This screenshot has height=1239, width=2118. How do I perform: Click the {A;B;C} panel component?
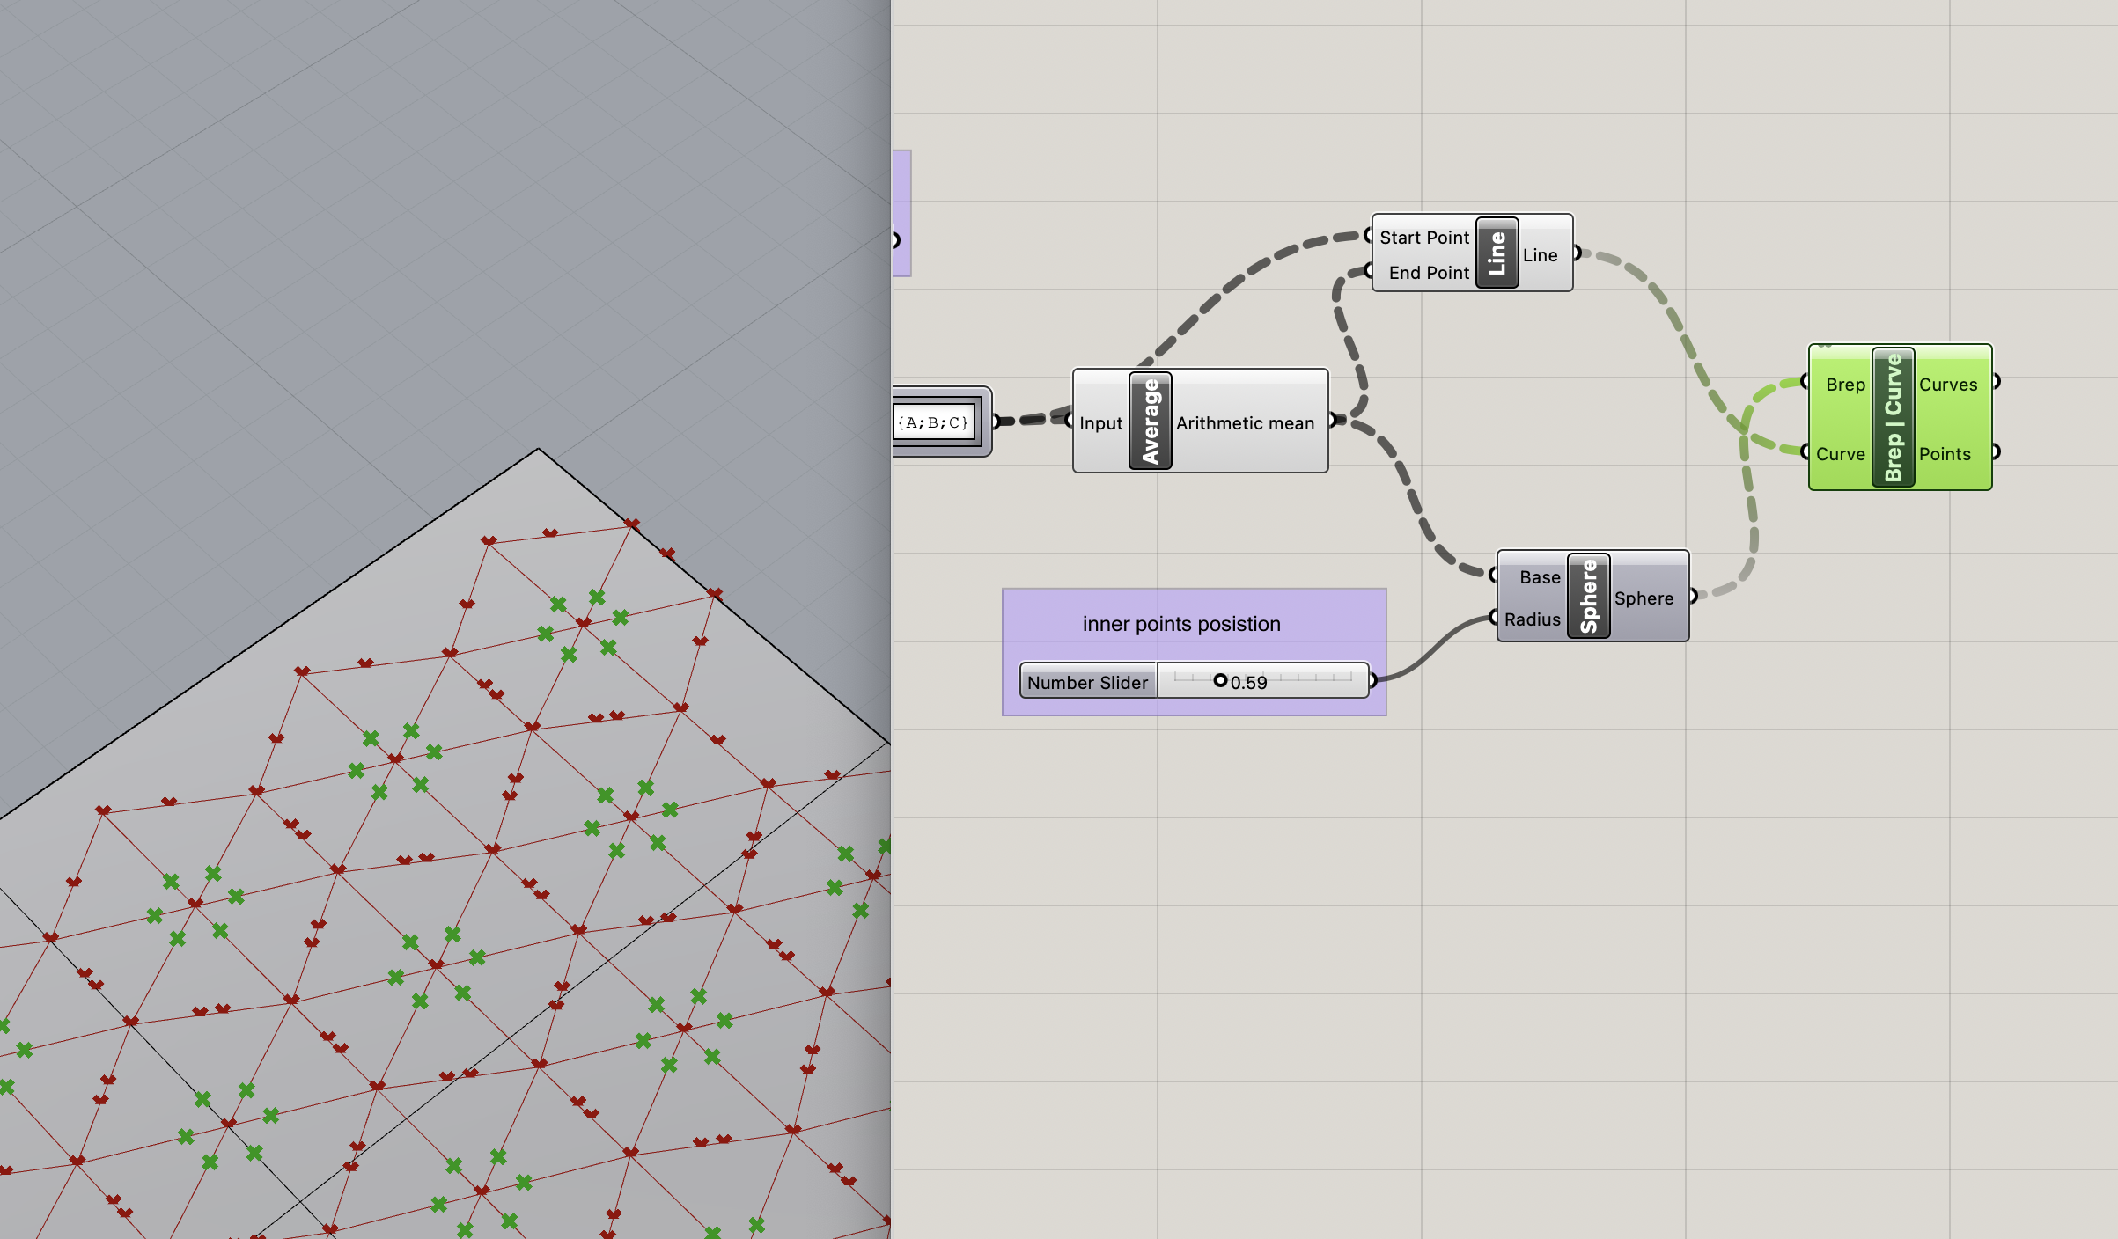pos(934,422)
